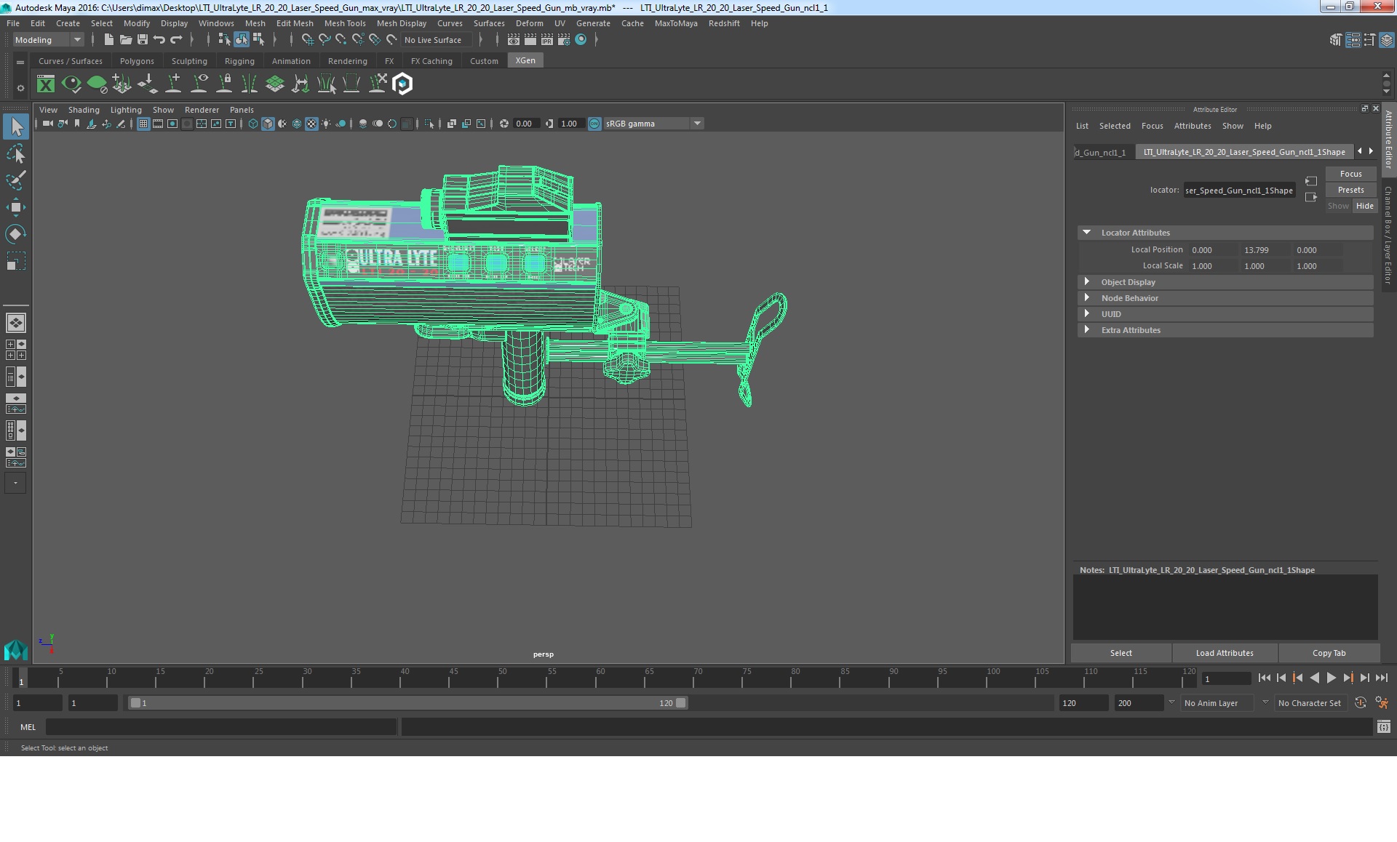Toggle wireframe display mode
This screenshot has width=1397, height=842.
pyautogui.click(x=253, y=124)
